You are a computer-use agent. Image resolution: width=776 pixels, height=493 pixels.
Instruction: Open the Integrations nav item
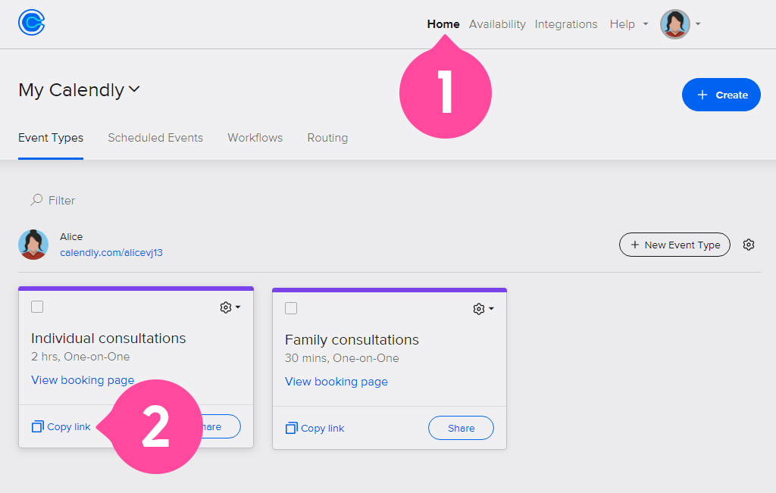coord(566,24)
